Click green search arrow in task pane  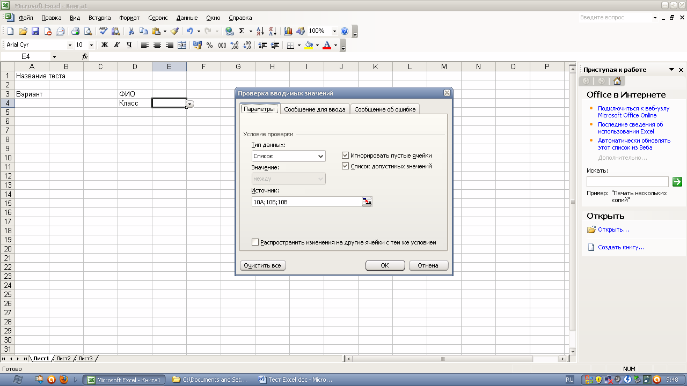[x=677, y=182]
